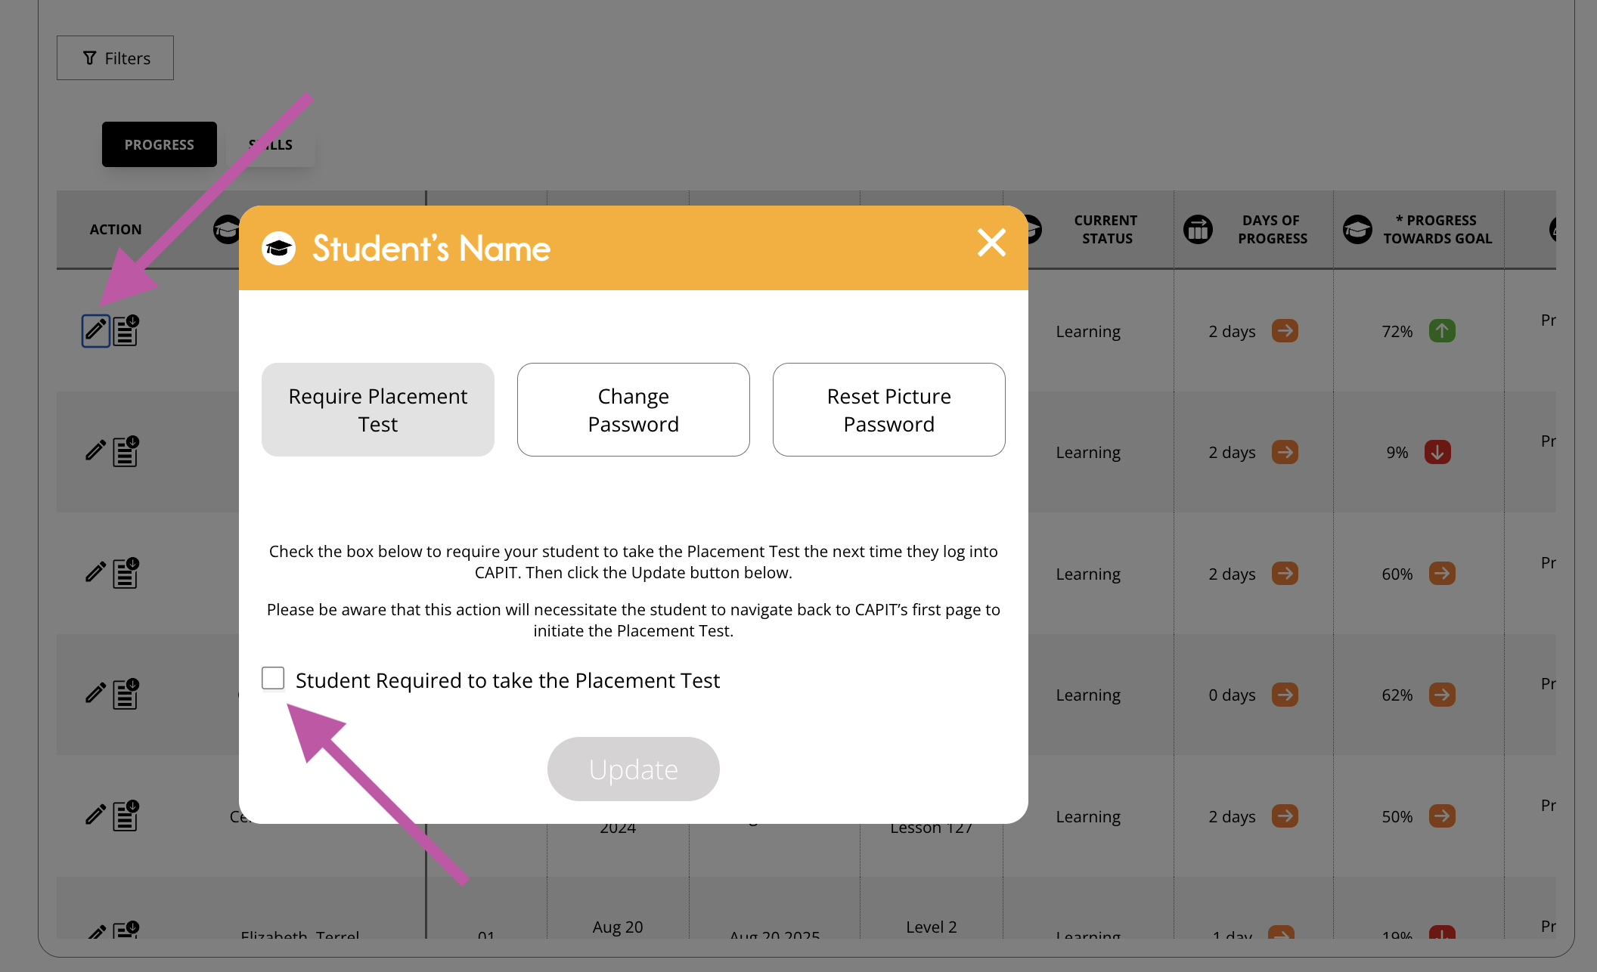This screenshot has width=1597, height=972.
Task: Click calendar icon in Days of Progress header
Action: (1198, 229)
